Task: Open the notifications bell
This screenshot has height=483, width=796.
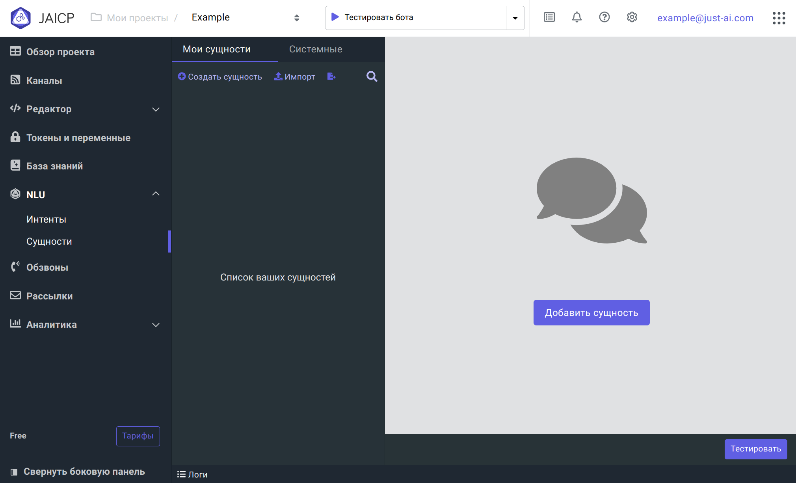Action: point(577,17)
